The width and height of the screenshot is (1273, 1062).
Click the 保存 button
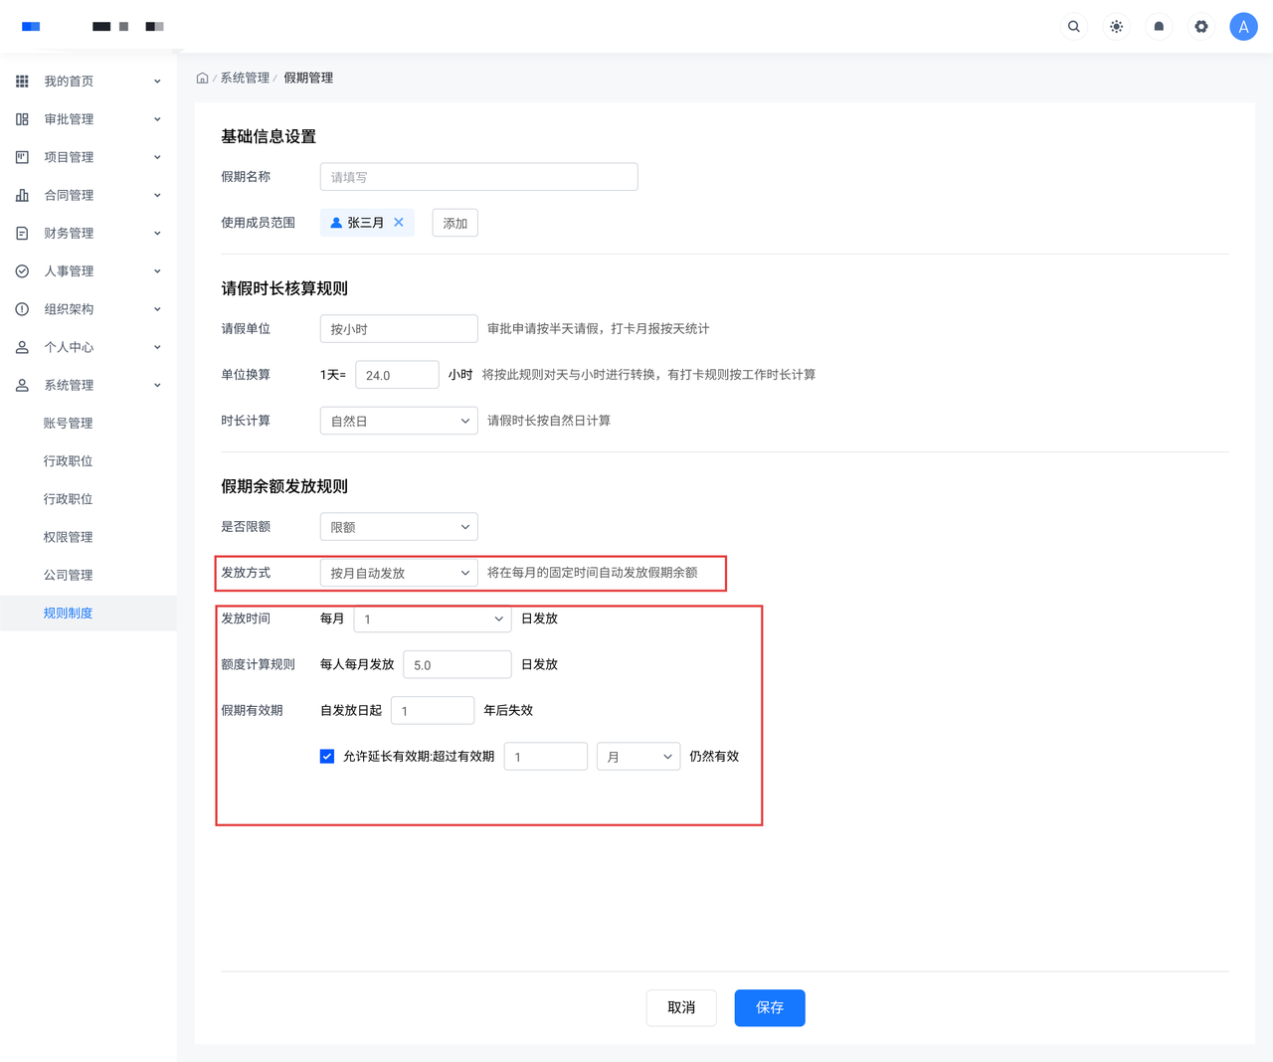[769, 1007]
